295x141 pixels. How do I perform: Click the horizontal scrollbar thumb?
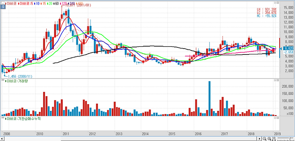(x=159, y=139)
